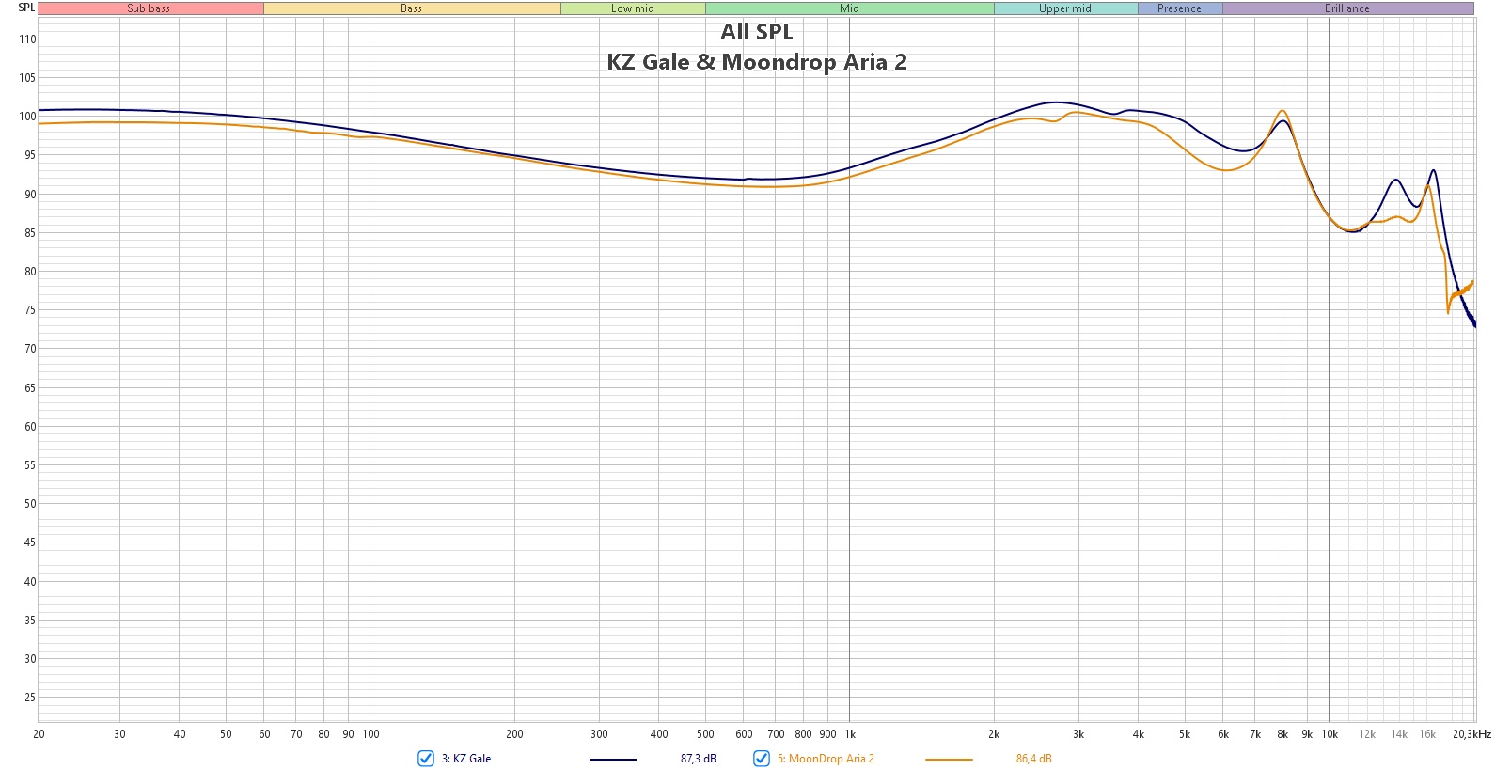The height and width of the screenshot is (770, 1495).
Task: Click the 100 value on SPL axis
Action: 27,117
